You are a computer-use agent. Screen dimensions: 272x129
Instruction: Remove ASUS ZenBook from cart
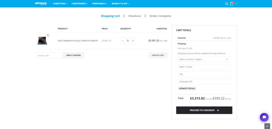point(48,35)
